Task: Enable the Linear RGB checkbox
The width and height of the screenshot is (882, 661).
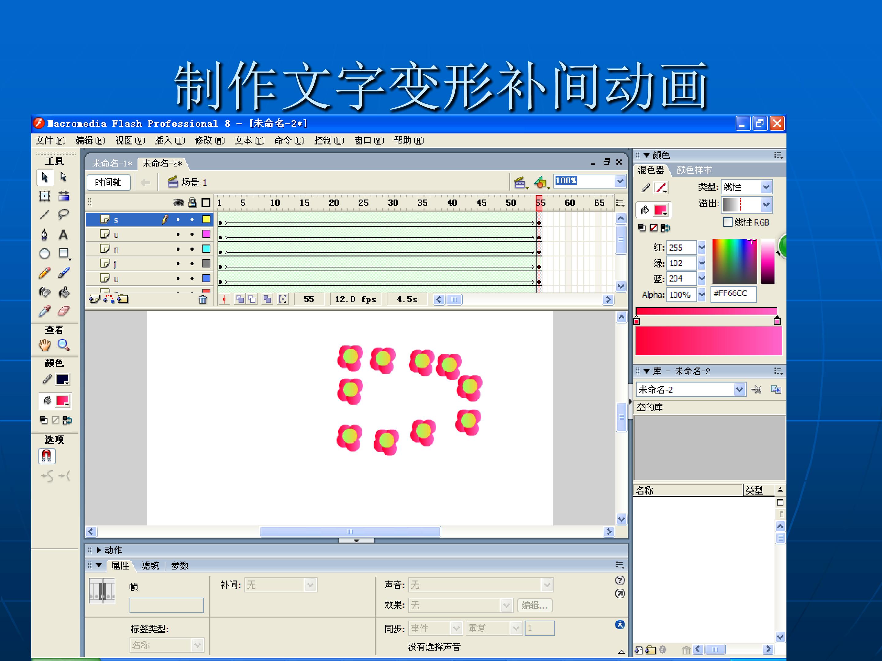Action: [728, 222]
